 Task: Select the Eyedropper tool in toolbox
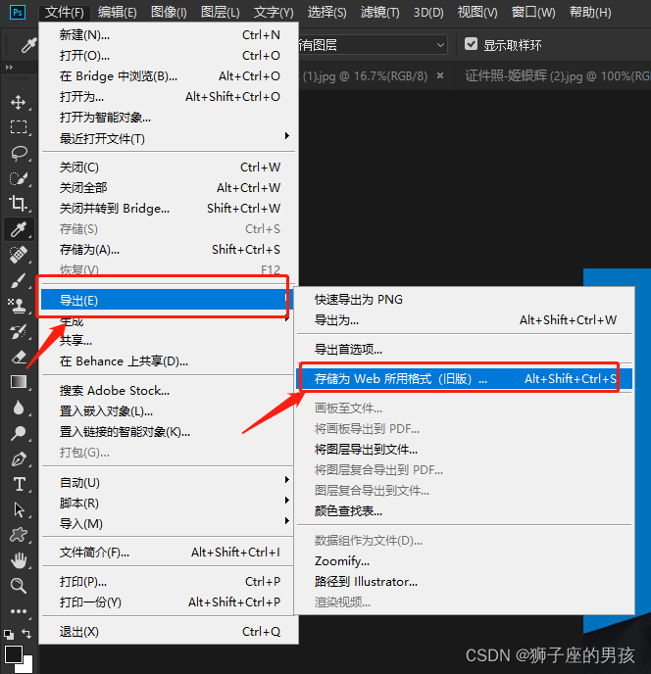click(18, 229)
